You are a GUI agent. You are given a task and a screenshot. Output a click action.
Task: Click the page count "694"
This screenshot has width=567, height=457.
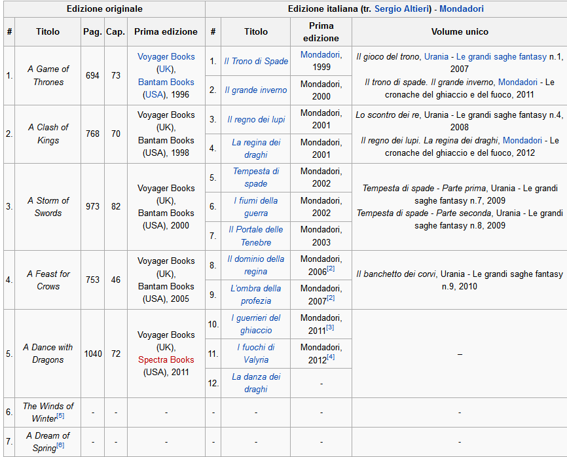click(92, 75)
